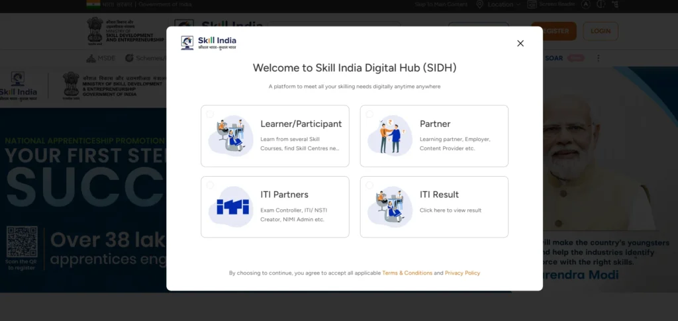
Task: Click the LOGIN button in page header
Action: coord(601,31)
